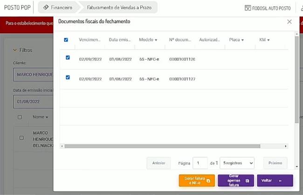This screenshot has width=303, height=195.
Task: Click the Próximo pagination button
Action: point(275,163)
